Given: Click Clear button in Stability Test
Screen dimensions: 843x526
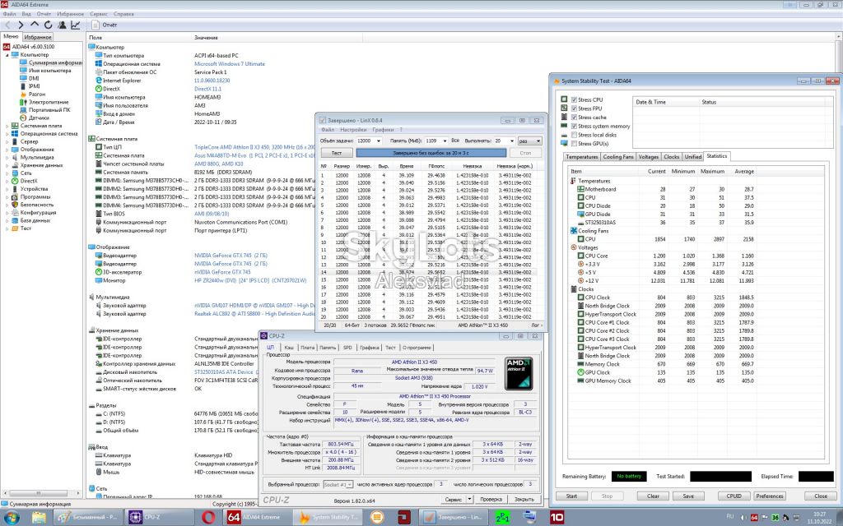Looking at the screenshot, I should [653, 496].
